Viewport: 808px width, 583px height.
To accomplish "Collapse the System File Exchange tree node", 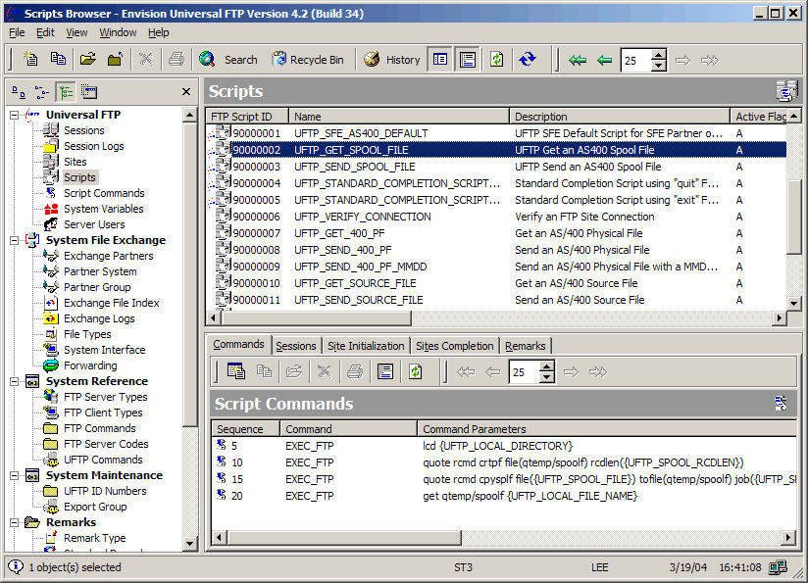I will tap(15, 240).
